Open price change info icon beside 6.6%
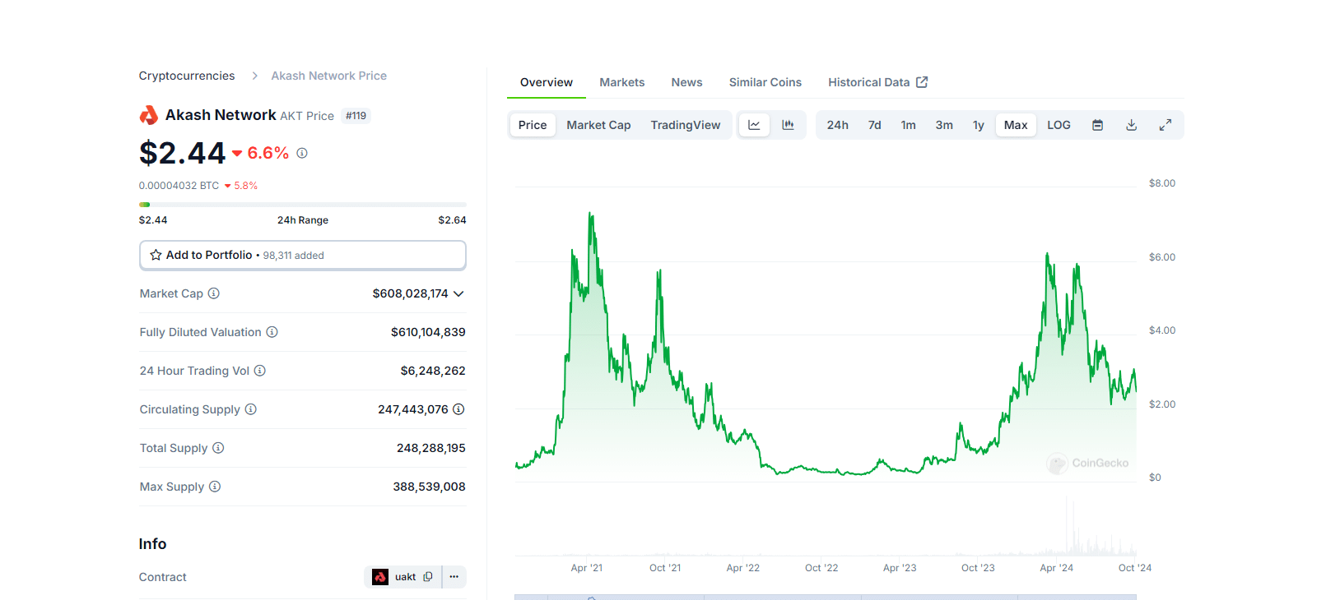The height and width of the screenshot is (600, 1340). 302,153
